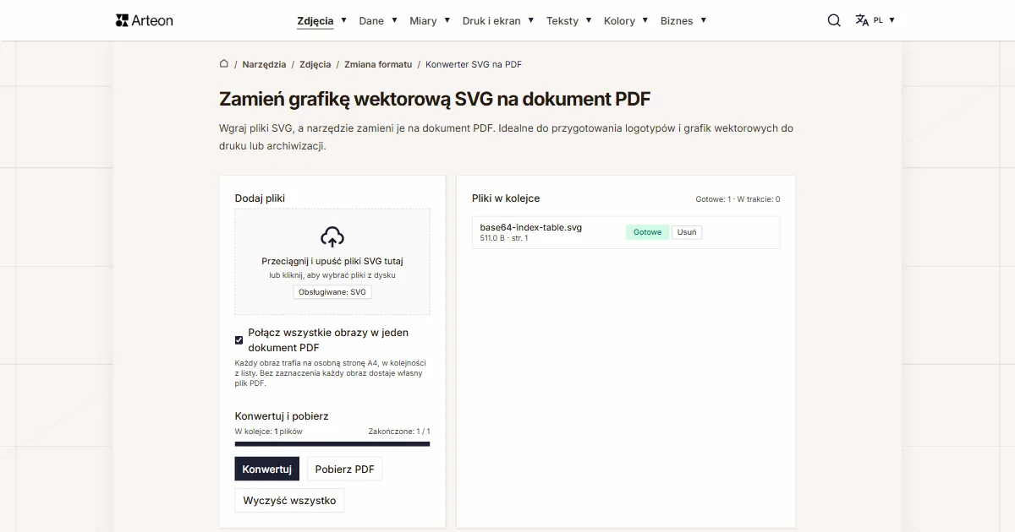Go to Zdjęcia breadcrumb link
Image resolution: width=1015 pixels, height=532 pixels.
coord(315,64)
